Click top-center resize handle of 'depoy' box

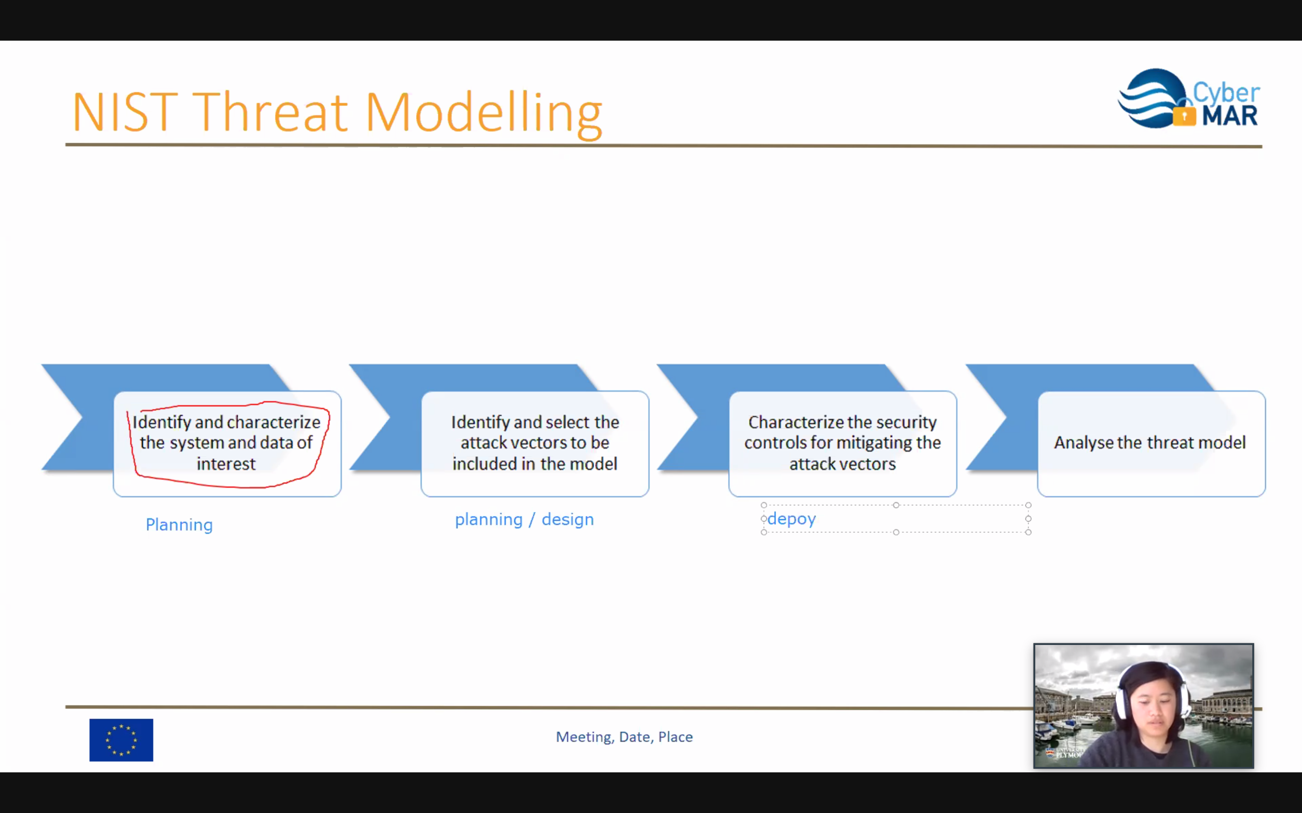[x=896, y=505]
